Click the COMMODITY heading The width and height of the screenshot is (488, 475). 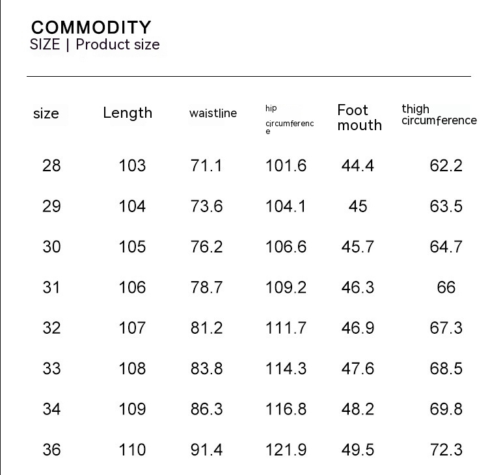(91, 27)
